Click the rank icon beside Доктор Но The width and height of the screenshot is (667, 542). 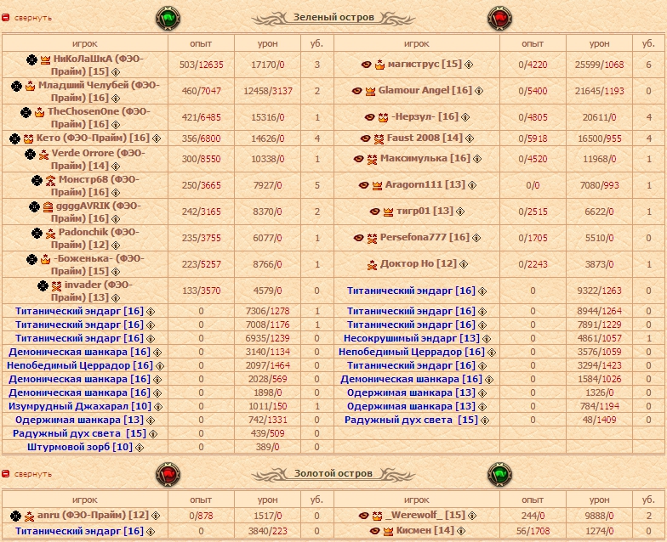click(373, 265)
